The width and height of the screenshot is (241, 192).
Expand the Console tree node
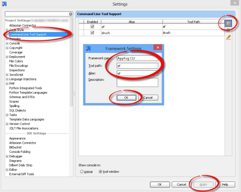click(x=7, y=44)
